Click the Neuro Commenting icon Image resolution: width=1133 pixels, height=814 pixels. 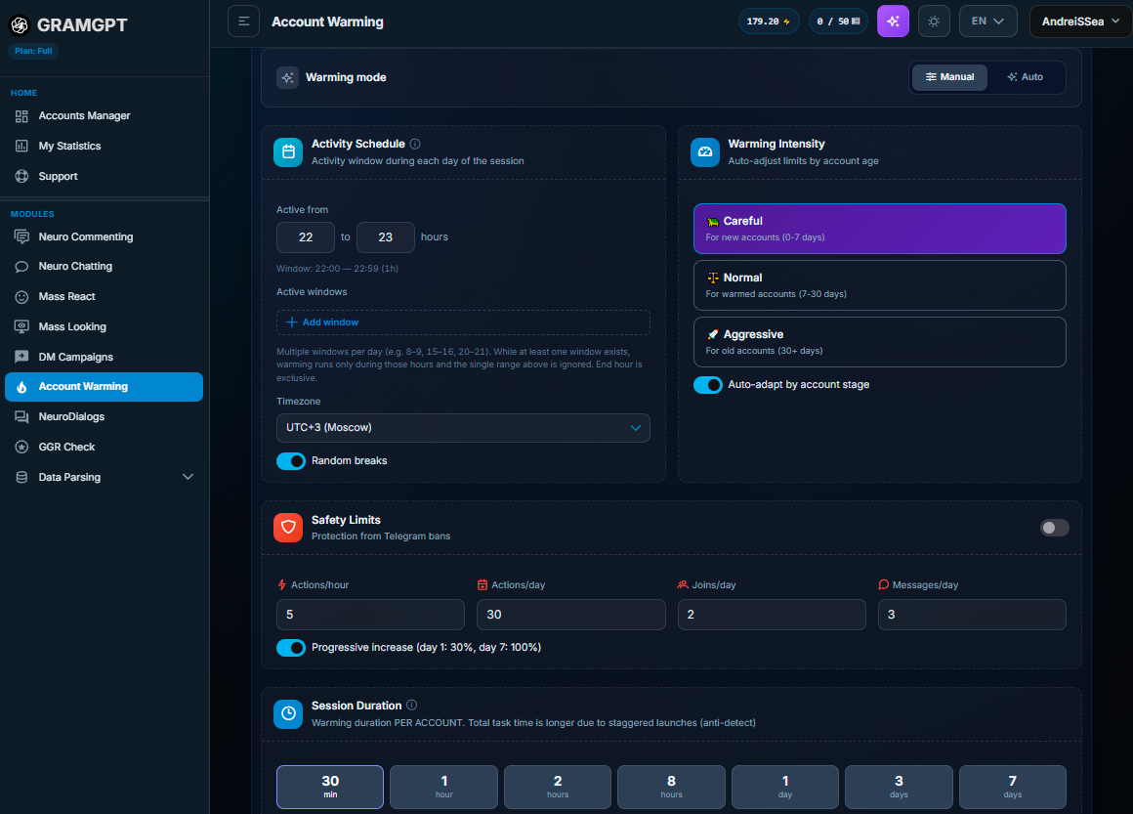pyautogui.click(x=21, y=237)
